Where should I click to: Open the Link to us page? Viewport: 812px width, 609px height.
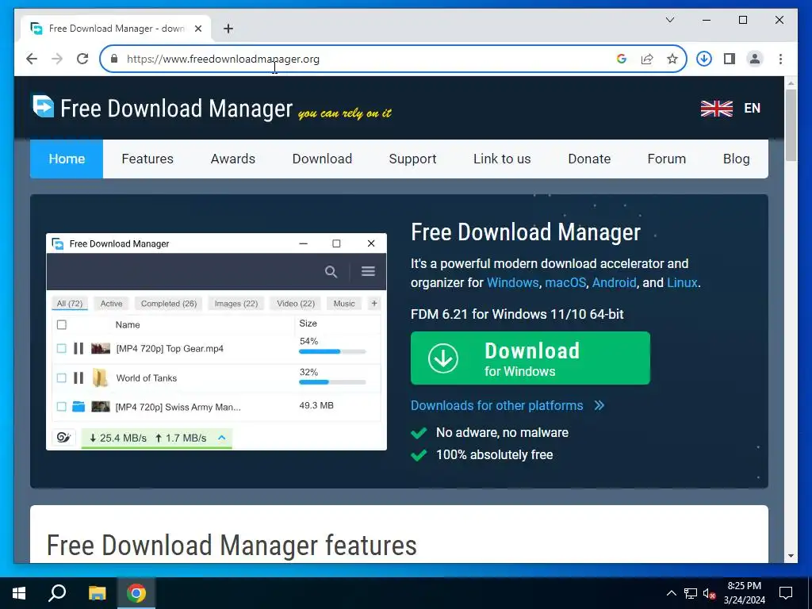click(x=502, y=159)
